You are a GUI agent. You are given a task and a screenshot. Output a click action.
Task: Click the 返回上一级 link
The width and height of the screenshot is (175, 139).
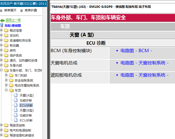click(13, 20)
